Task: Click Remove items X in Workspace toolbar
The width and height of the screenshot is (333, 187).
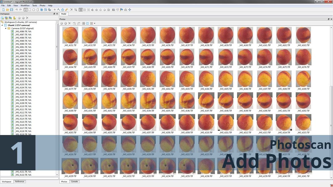Action: [27, 18]
